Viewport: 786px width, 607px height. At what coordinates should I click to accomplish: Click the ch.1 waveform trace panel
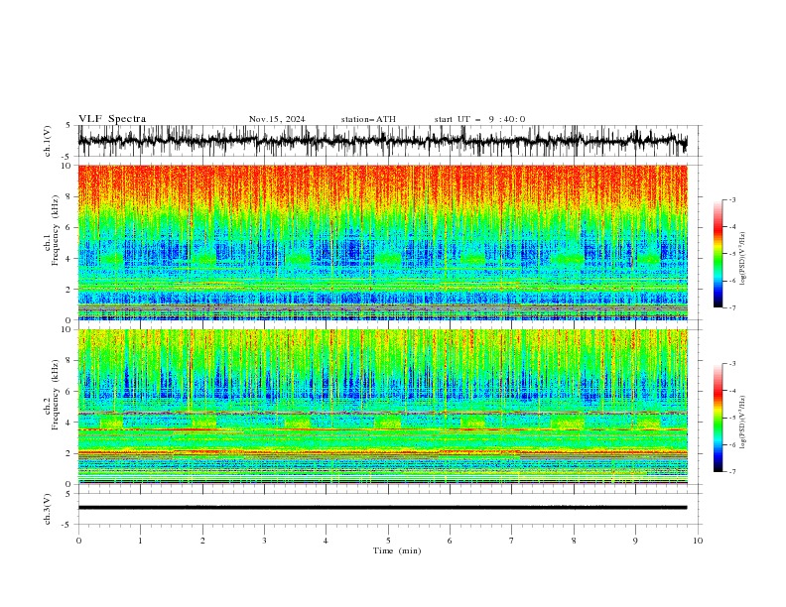[x=389, y=141]
